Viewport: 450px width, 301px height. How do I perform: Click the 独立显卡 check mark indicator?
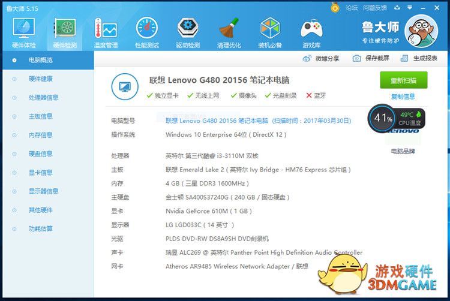pyautogui.click(x=150, y=95)
